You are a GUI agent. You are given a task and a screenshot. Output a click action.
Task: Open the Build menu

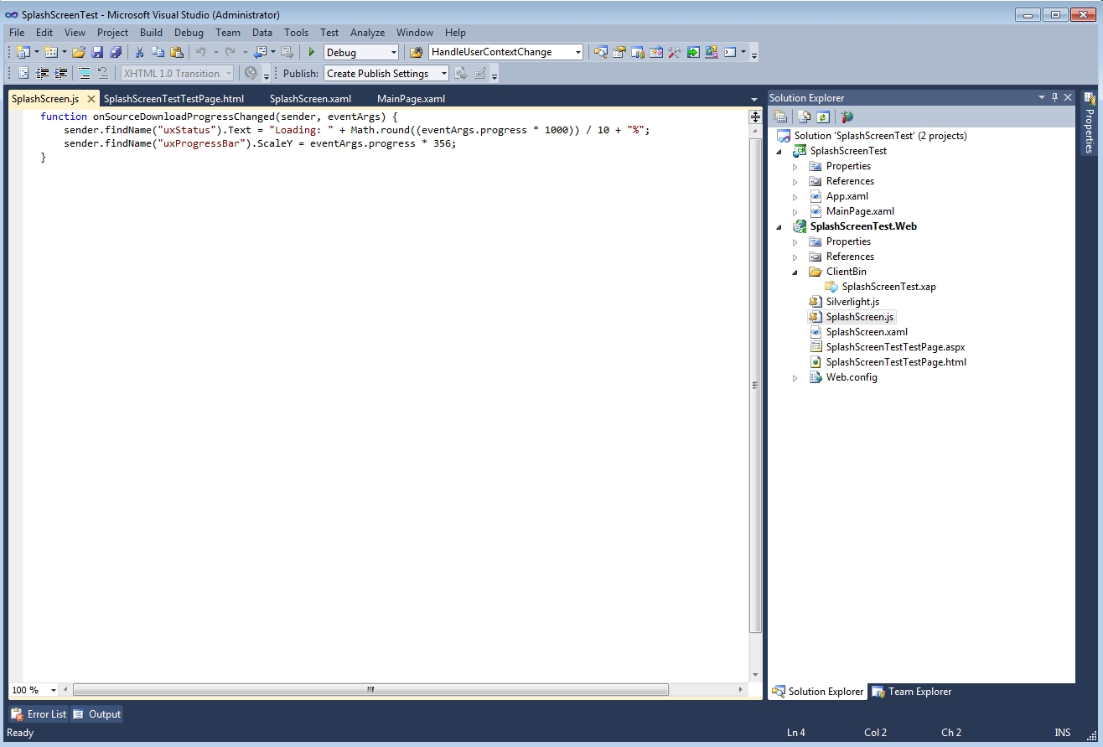151,33
